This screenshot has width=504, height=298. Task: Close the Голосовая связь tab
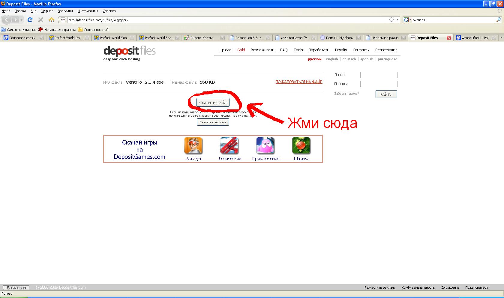pos(42,38)
